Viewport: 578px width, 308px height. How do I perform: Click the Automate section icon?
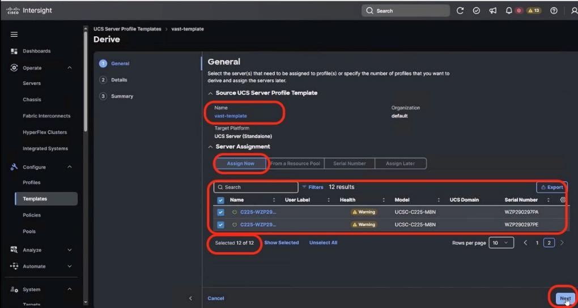pyautogui.click(x=14, y=266)
